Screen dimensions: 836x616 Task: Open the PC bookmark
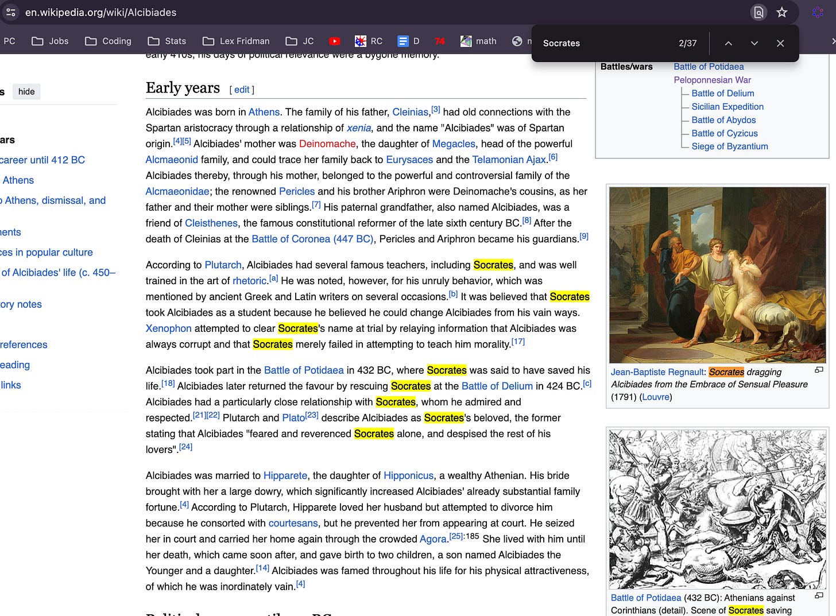[x=9, y=41]
